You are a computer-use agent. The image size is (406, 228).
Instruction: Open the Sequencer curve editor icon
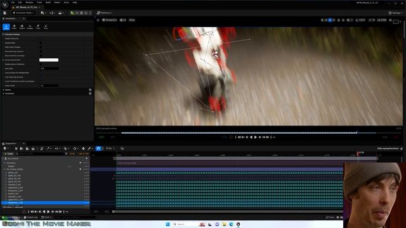tap(122, 149)
